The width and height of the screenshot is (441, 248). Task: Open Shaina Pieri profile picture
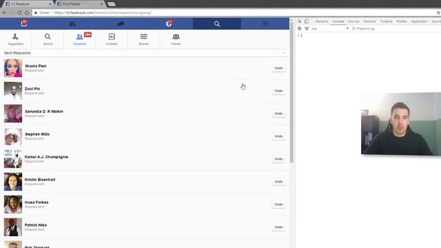point(13,68)
